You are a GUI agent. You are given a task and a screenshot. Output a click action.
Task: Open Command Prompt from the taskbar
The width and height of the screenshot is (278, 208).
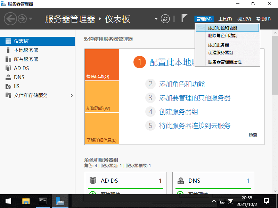coord(43,201)
